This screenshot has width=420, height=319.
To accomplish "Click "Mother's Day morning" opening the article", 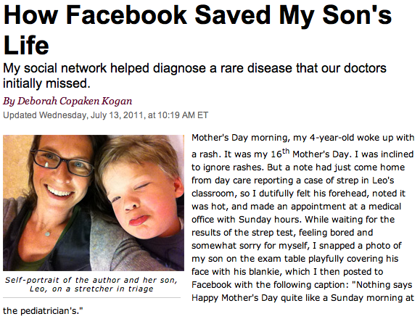I will coord(239,138).
